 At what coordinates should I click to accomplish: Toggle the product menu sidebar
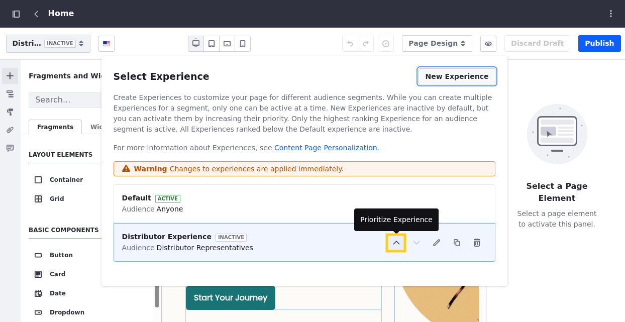pyautogui.click(x=16, y=14)
